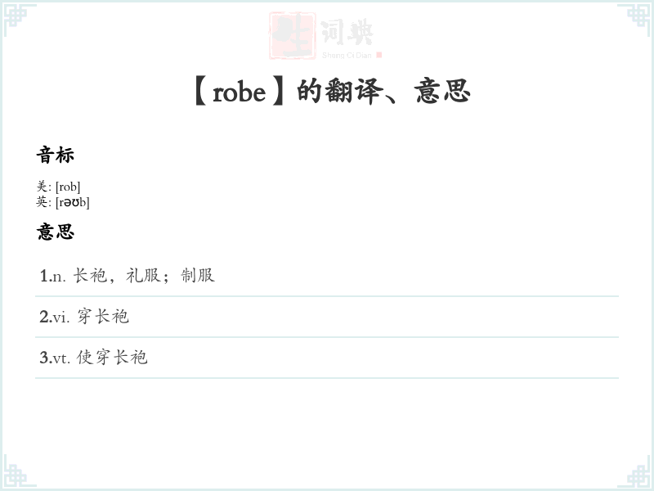
Task: Click the bottom-right corner ornament
Action: tap(634, 471)
